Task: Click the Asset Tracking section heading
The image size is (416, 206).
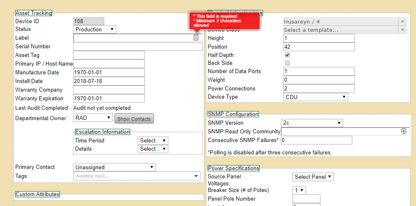Action: pos(33,13)
